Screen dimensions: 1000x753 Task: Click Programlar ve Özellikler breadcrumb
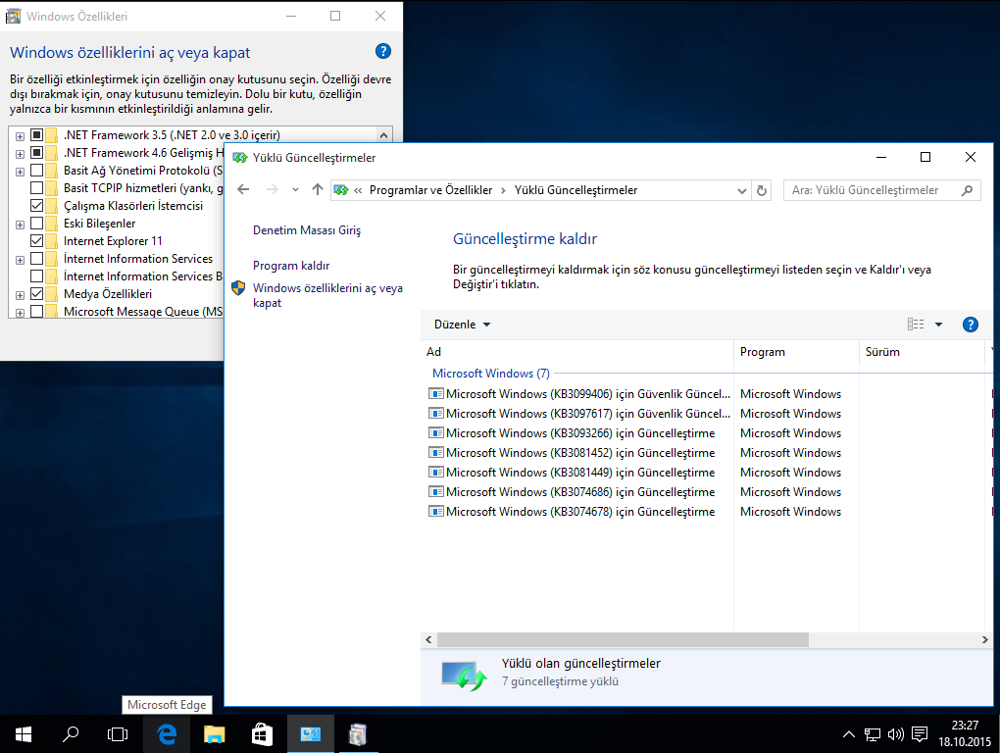click(430, 190)
